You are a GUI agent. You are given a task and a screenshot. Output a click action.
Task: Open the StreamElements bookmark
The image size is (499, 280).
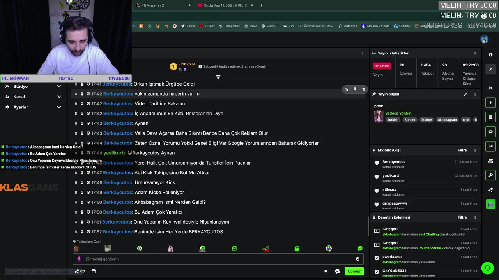(375, 26)
